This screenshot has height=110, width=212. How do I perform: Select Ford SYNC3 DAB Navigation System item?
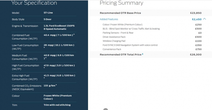pyautogui.click(x=152, y=45)
